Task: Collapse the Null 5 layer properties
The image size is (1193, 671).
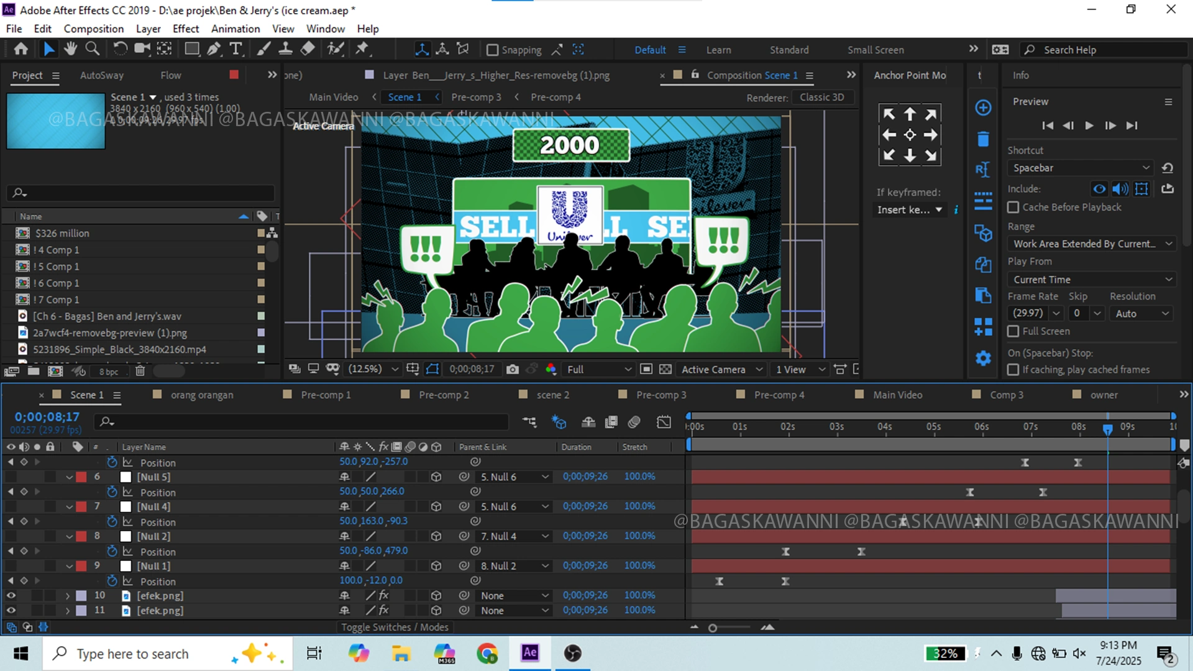Action: pyautogui.click(x=70, y=477)
